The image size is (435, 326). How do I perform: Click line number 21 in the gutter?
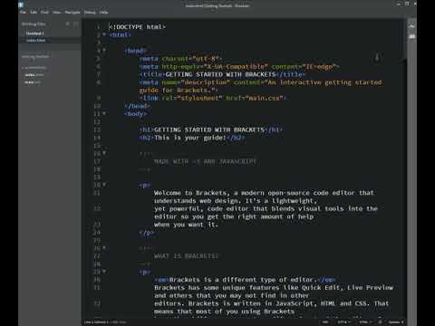coord(97,193)
